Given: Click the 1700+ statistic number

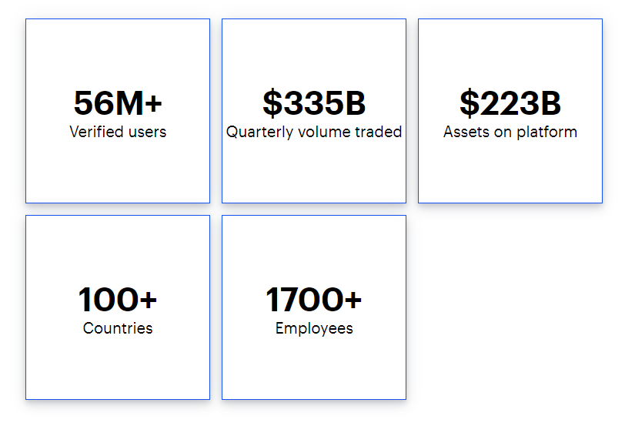Looking at the screenshot, I should point(314,300).
